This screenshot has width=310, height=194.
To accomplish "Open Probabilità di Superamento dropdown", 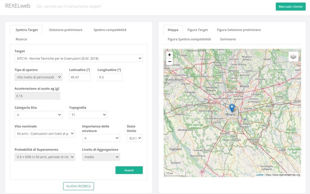I will (45, 157).
